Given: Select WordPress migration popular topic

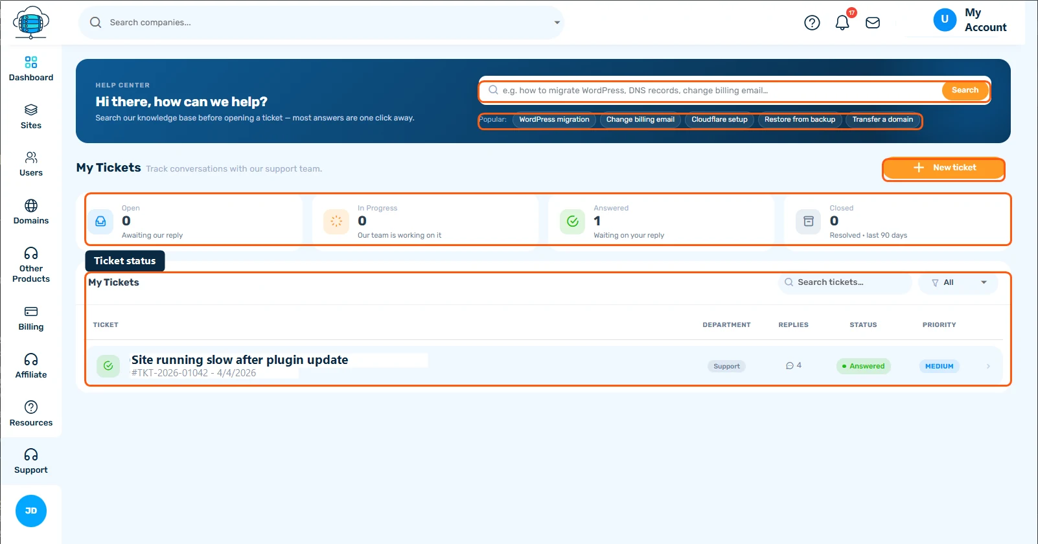Looking at the screenshot, I should click(554, 120).
